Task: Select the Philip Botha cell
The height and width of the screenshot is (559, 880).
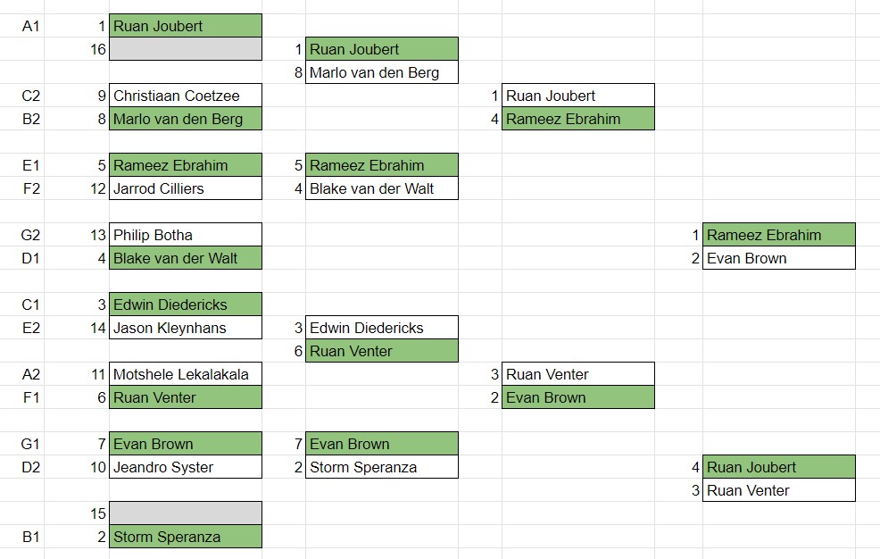Action: pyautogui.click(x=186, y=235)
